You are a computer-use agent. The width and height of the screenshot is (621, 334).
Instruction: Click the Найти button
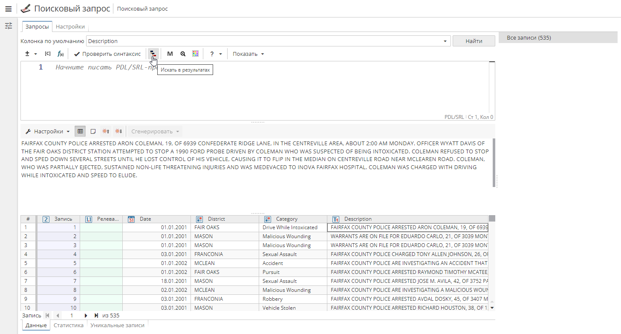tap(474, 41)
